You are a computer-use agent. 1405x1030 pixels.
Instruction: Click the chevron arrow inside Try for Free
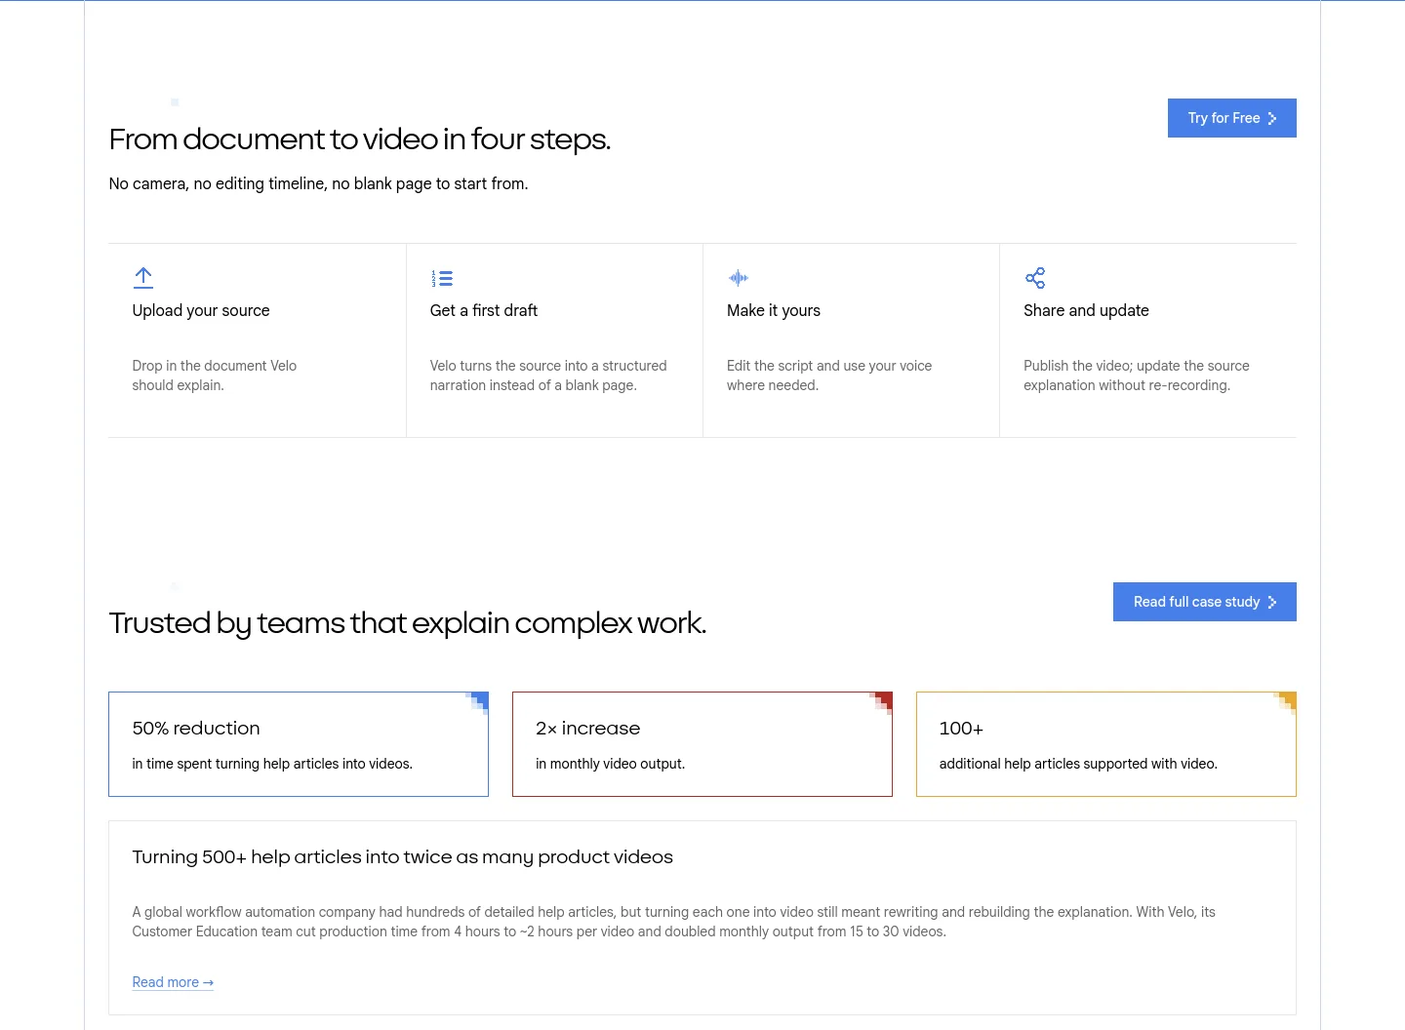pos(1271,118)
